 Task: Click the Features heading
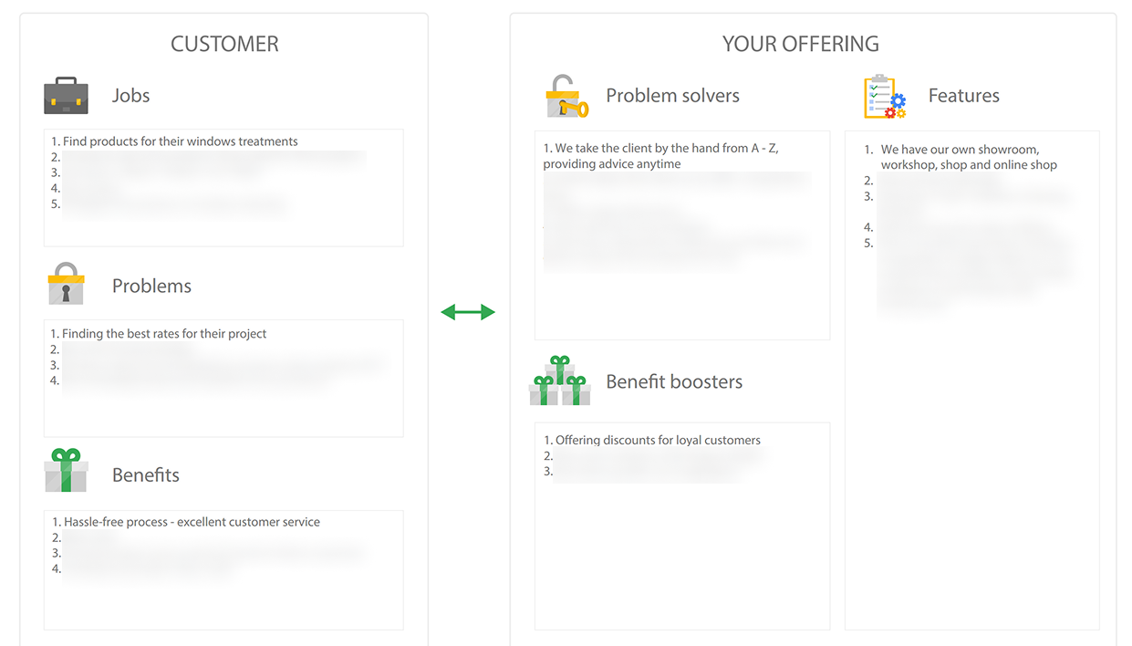(963, 96)
